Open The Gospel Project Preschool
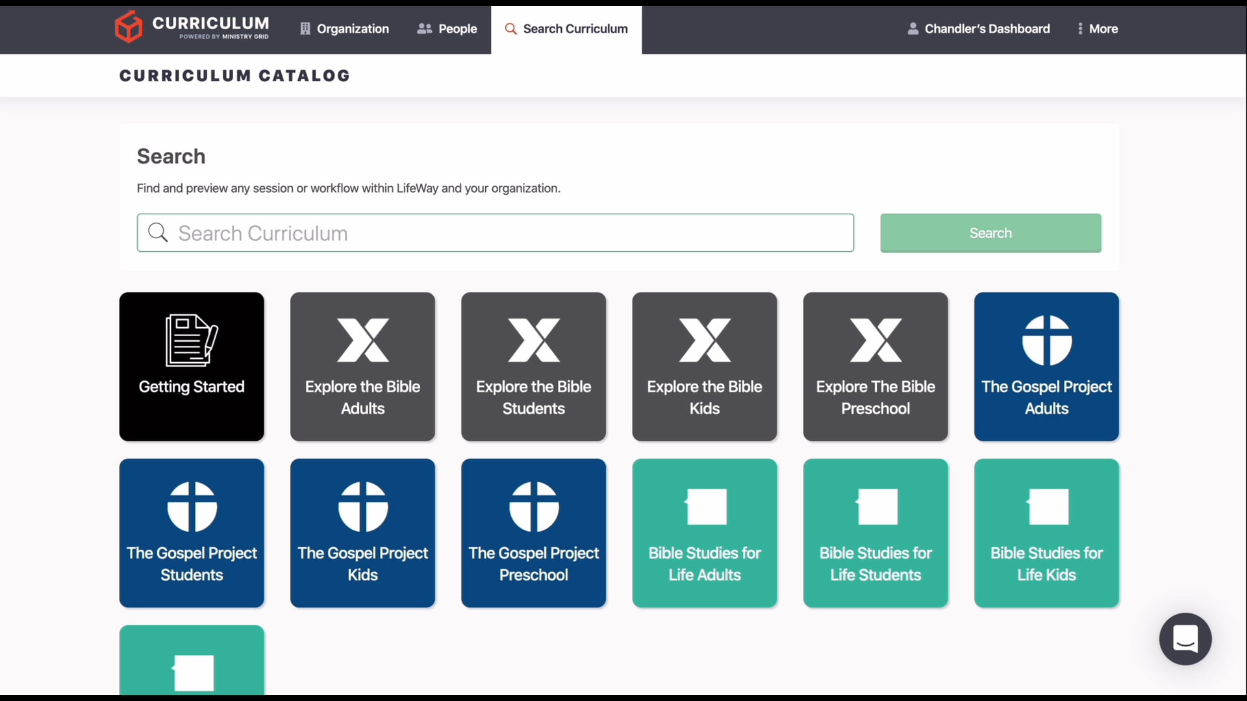1247x701 pixels. pos(534,533)
